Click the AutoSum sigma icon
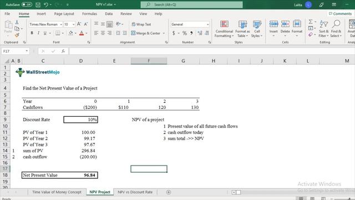This screenshot has height=200, width=355. click(x=311, y=22)
